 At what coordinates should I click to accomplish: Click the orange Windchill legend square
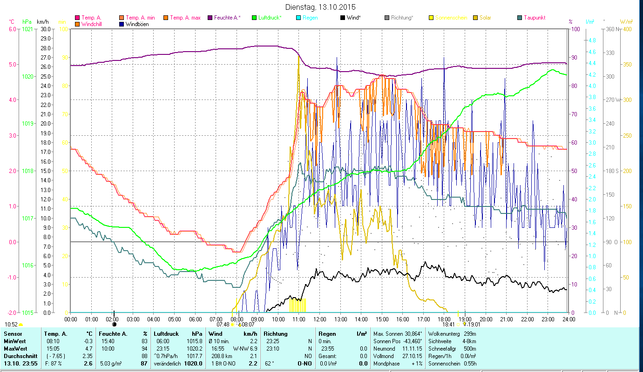pyautogui.click(x=77, y=24)
